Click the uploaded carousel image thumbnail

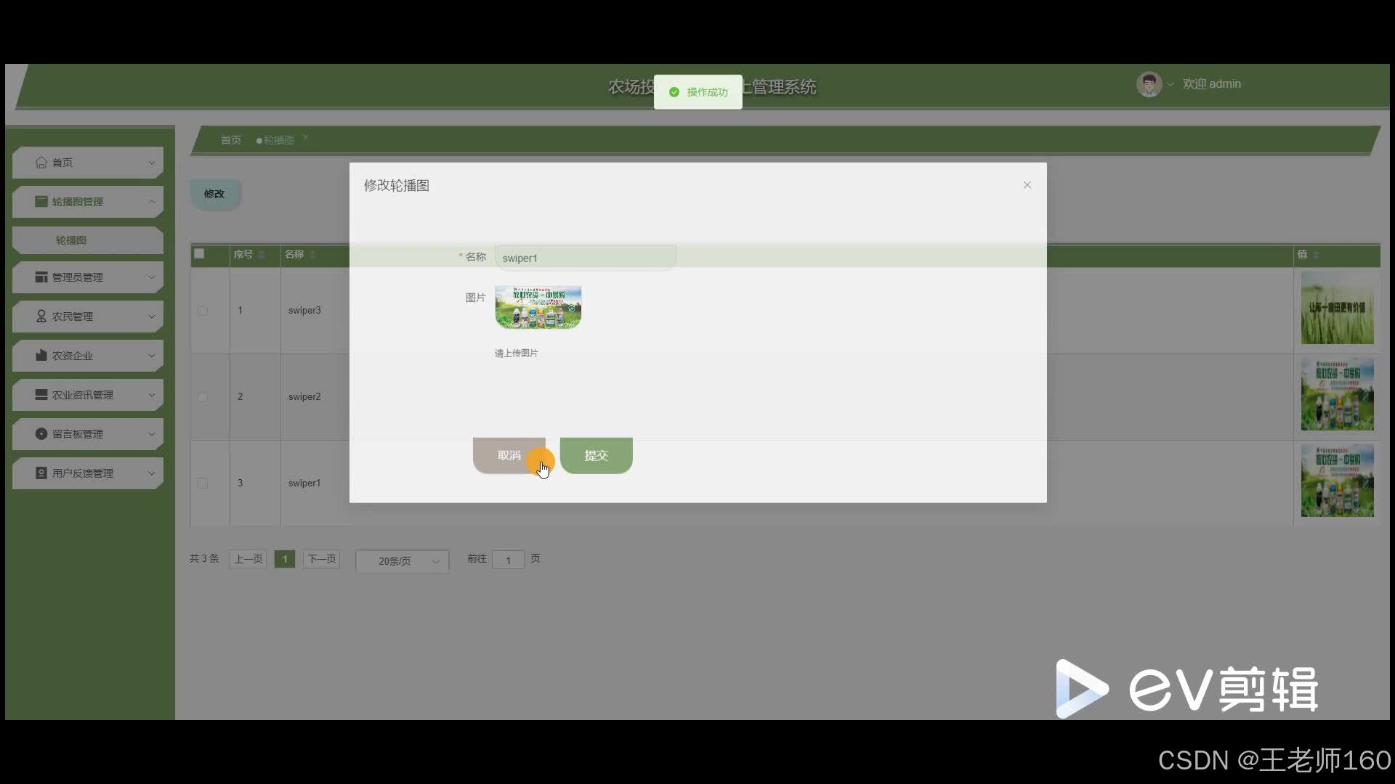pyautogui.click(x=538, y=307)
